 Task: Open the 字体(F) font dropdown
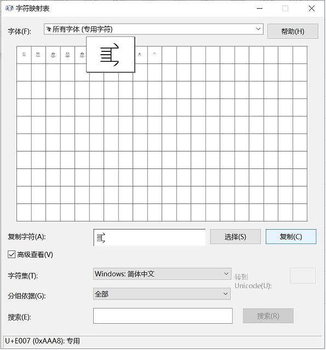point(153,29)
